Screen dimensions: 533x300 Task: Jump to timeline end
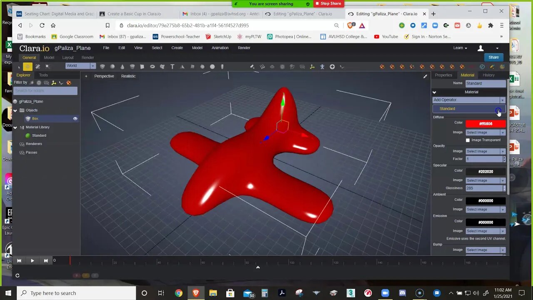point(45,260)
